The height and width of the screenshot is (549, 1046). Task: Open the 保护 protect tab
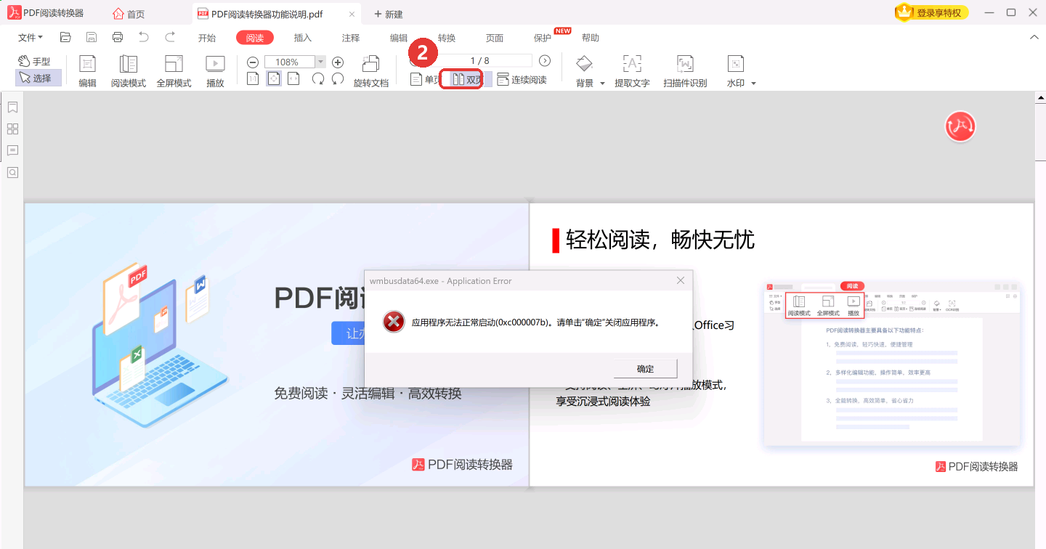click(x=543, y=38)
